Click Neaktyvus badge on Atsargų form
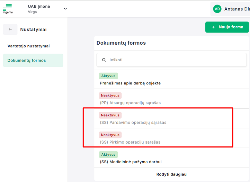The height and width of the screenshot is (182, 250). (x=110, y=95)
